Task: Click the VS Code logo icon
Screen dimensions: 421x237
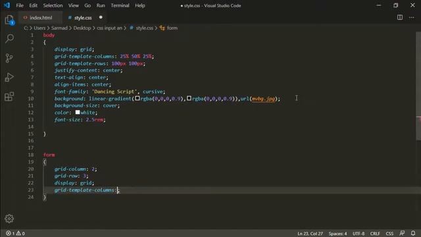Action: click(x=7, y=5)
